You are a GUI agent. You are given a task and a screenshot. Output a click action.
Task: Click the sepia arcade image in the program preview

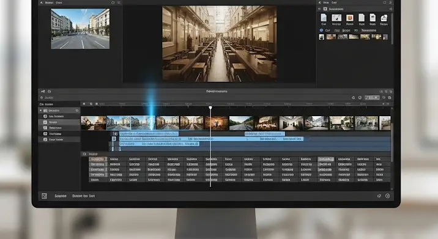click(x=220, y=44)
